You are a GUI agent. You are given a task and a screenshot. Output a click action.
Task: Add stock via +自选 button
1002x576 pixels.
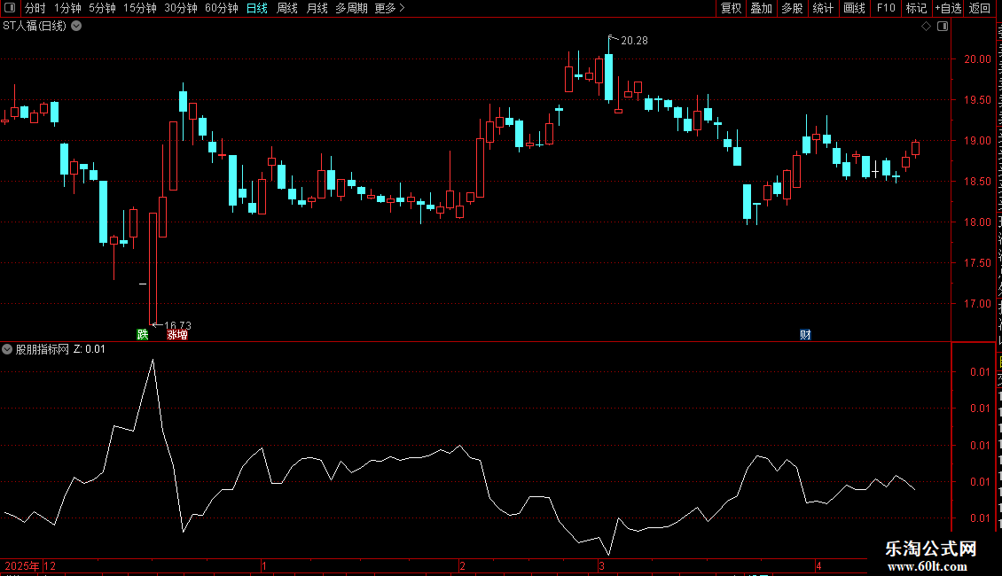[948, 8]
